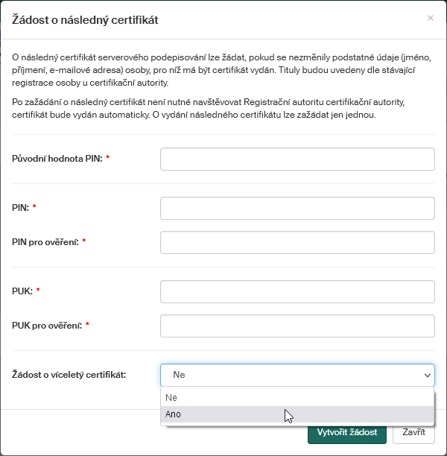Click the PIN pro ověření text box

[297, 242]
